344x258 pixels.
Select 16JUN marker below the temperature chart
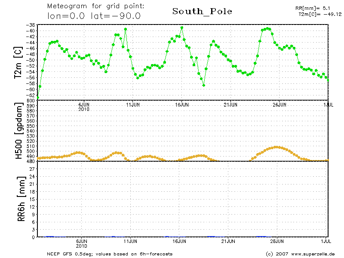(x=181, y=104)
